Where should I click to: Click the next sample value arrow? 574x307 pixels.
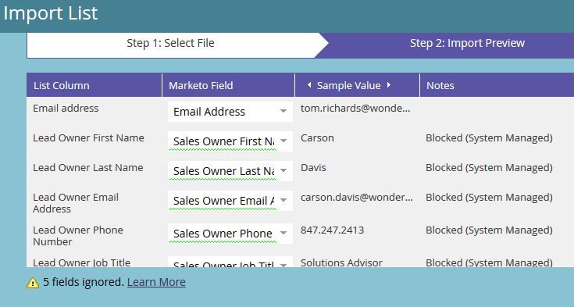pyautogui.click(x=389, y=85)
